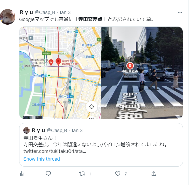The image size is (191, 185).
Task: Click the @Casp_B handle at top
Action: (x=45, y=12)
